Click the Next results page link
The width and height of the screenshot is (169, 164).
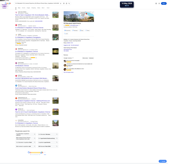45,154
